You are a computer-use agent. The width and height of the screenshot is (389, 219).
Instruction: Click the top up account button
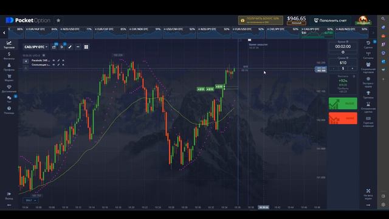[330, 20]
